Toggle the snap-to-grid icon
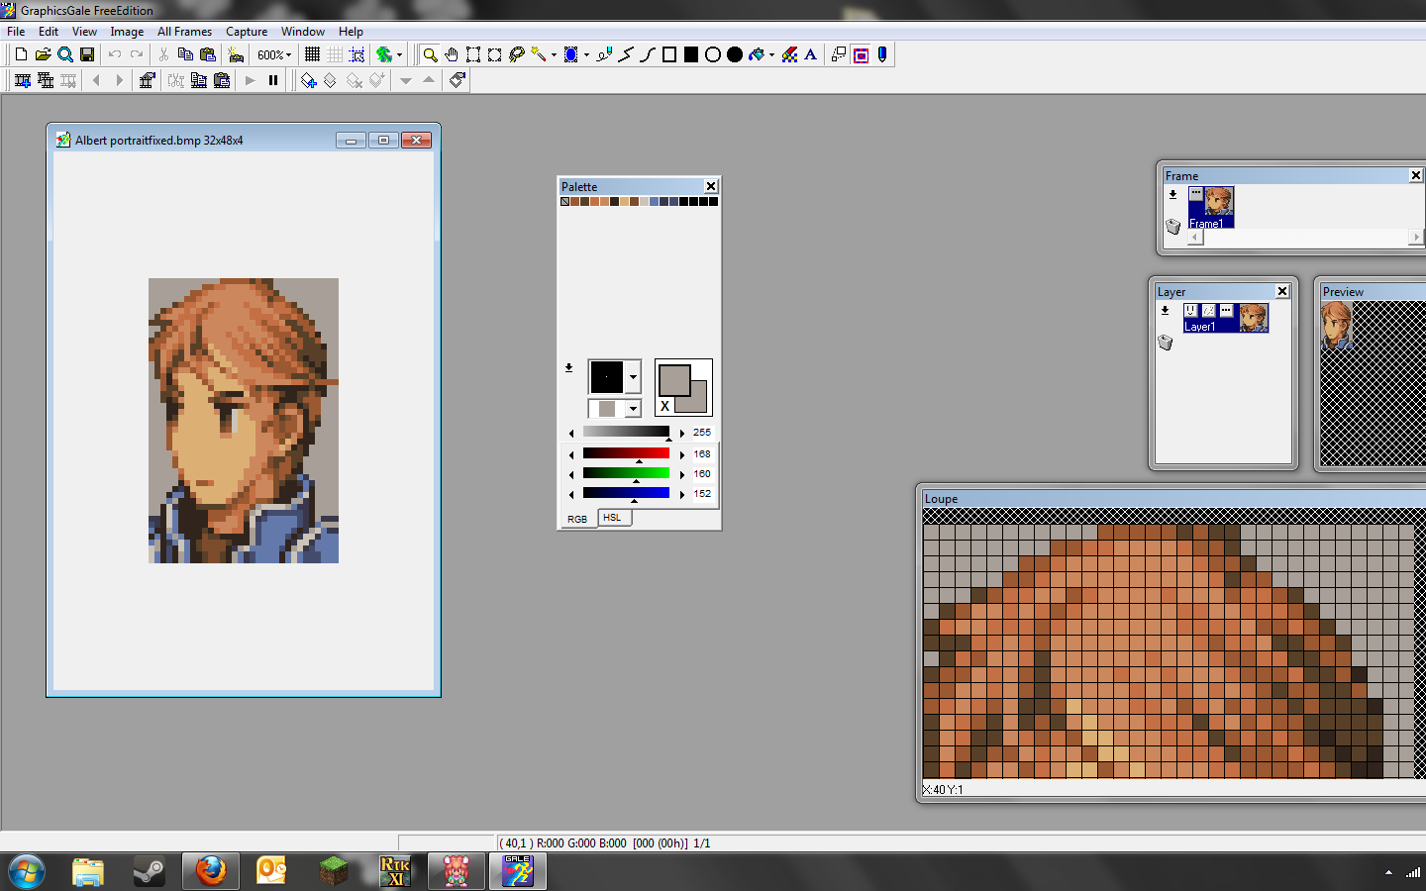The width and height of the screenshot is (1426, 891). (x=357, y=54)
